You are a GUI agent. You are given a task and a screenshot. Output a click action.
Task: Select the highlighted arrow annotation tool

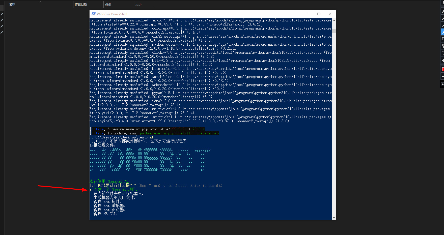click(x=442, y=32)
